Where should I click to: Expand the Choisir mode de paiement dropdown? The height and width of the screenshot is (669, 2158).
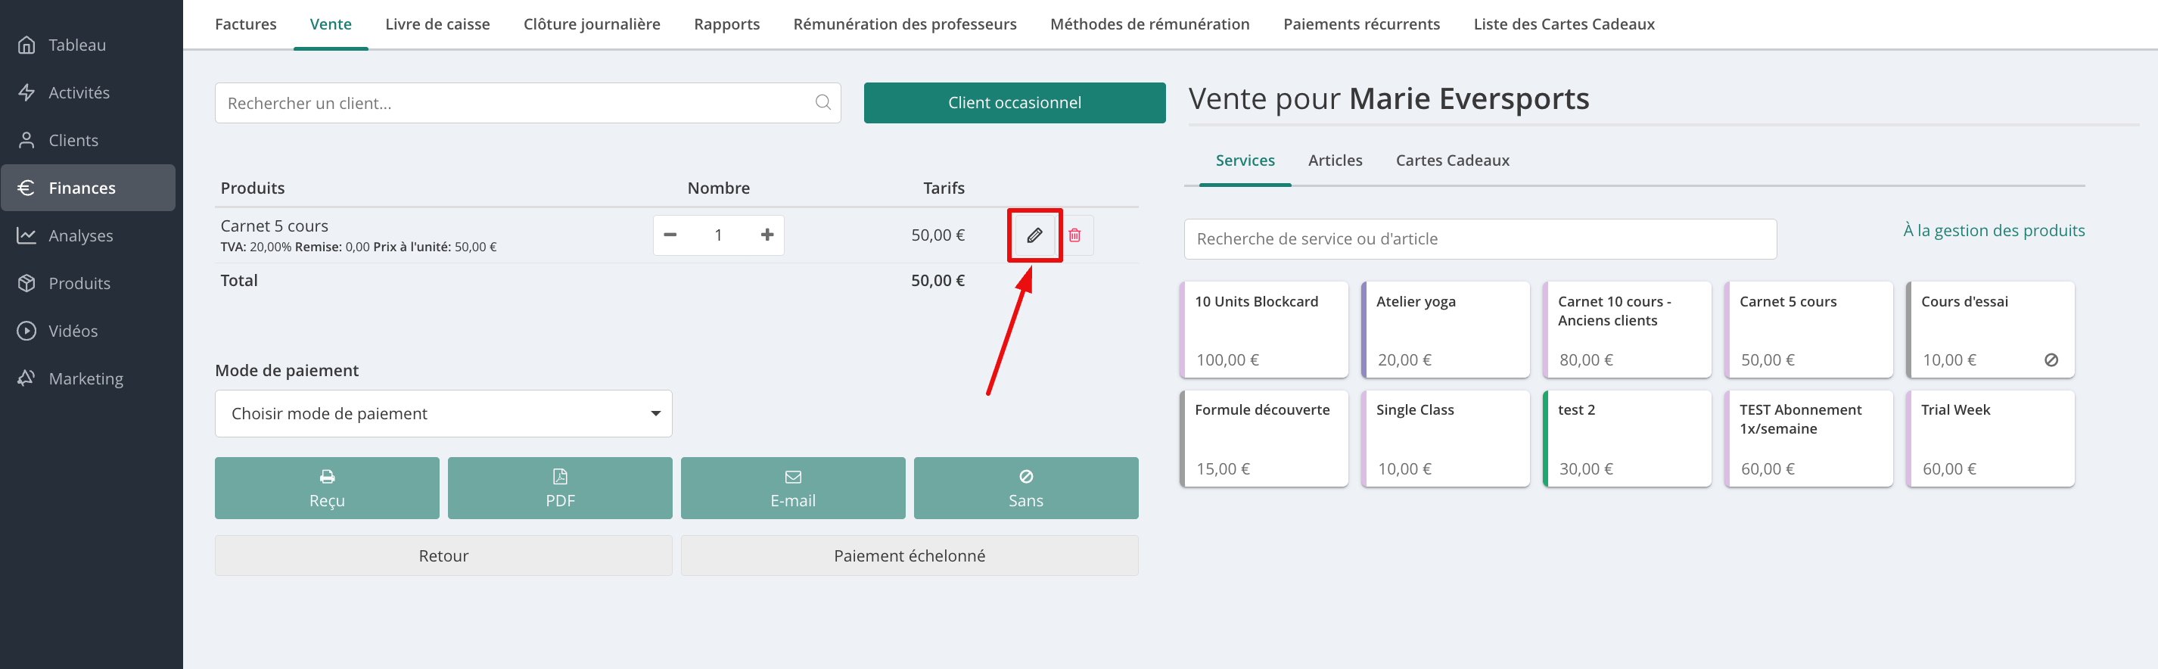pyautogui.click(x=443, y=413)
